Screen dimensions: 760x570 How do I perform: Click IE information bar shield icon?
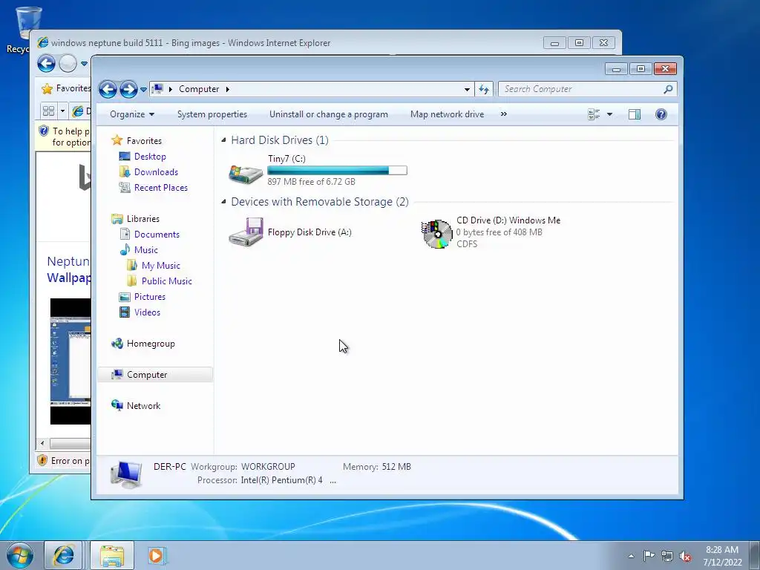point(44,131)
